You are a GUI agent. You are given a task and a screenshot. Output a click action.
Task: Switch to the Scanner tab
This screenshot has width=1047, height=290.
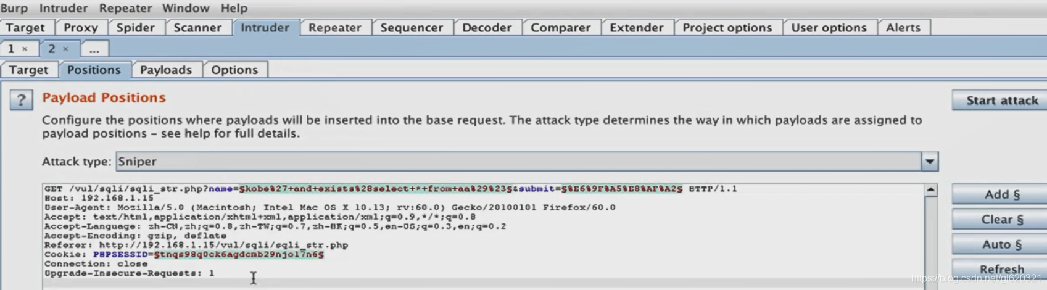tap(197, 28)
